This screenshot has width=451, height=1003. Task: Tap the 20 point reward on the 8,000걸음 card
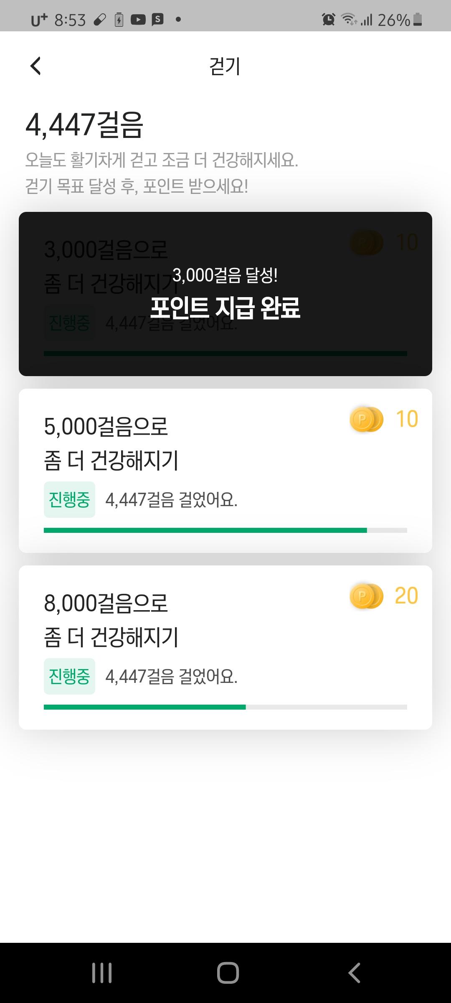tap(406, 596)
